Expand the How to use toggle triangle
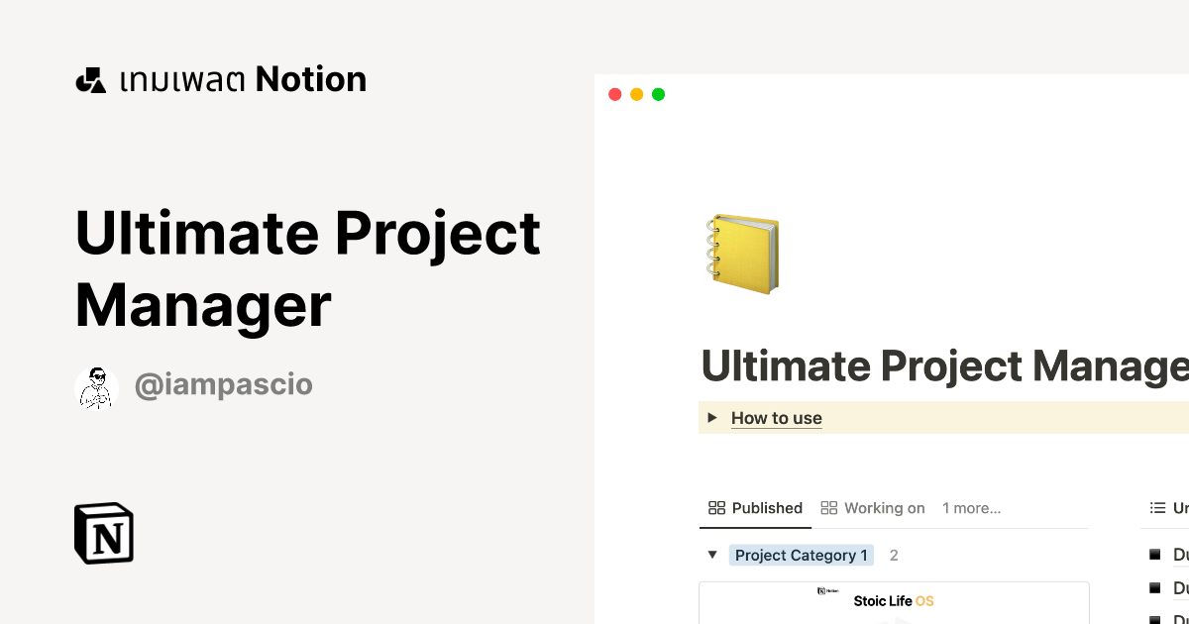Image resolution: width=1189 pixels, height=624 pixels. [712, 417]
